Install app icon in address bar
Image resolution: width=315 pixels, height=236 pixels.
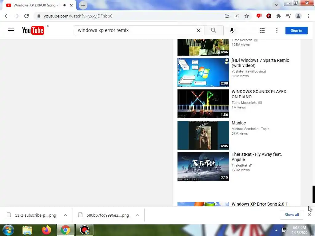click(227, 16)
